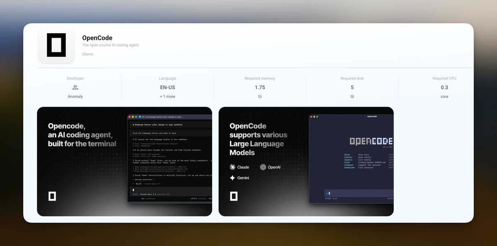Click the Gemini logo in second screenshot
Screen dimensions: 497x246
click(x=233, y=178)
